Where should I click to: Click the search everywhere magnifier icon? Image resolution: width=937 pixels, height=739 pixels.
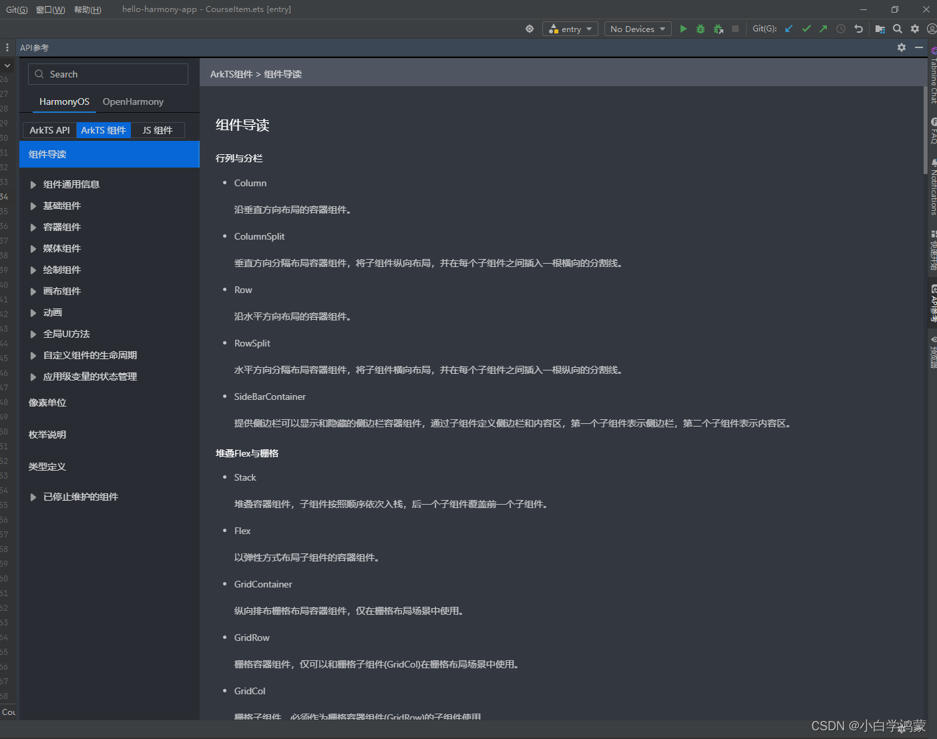(x=898, y=29)
